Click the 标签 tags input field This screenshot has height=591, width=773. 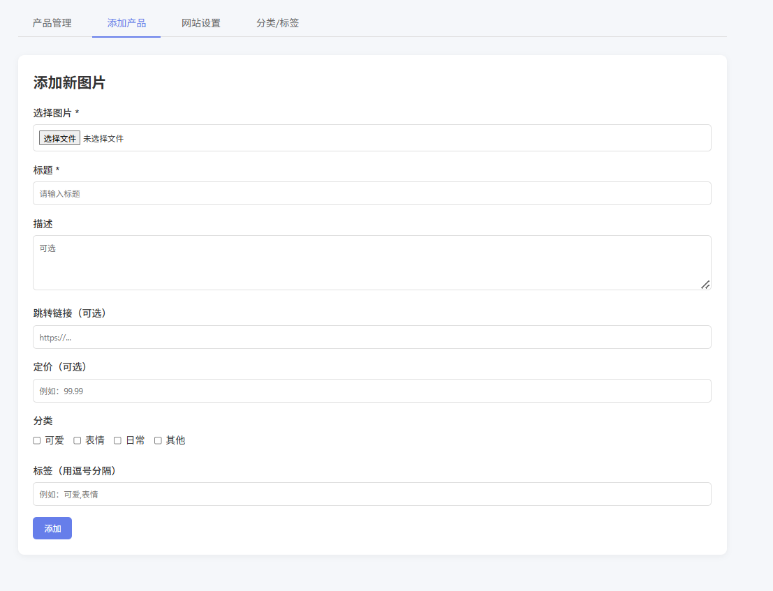point(371,494)
